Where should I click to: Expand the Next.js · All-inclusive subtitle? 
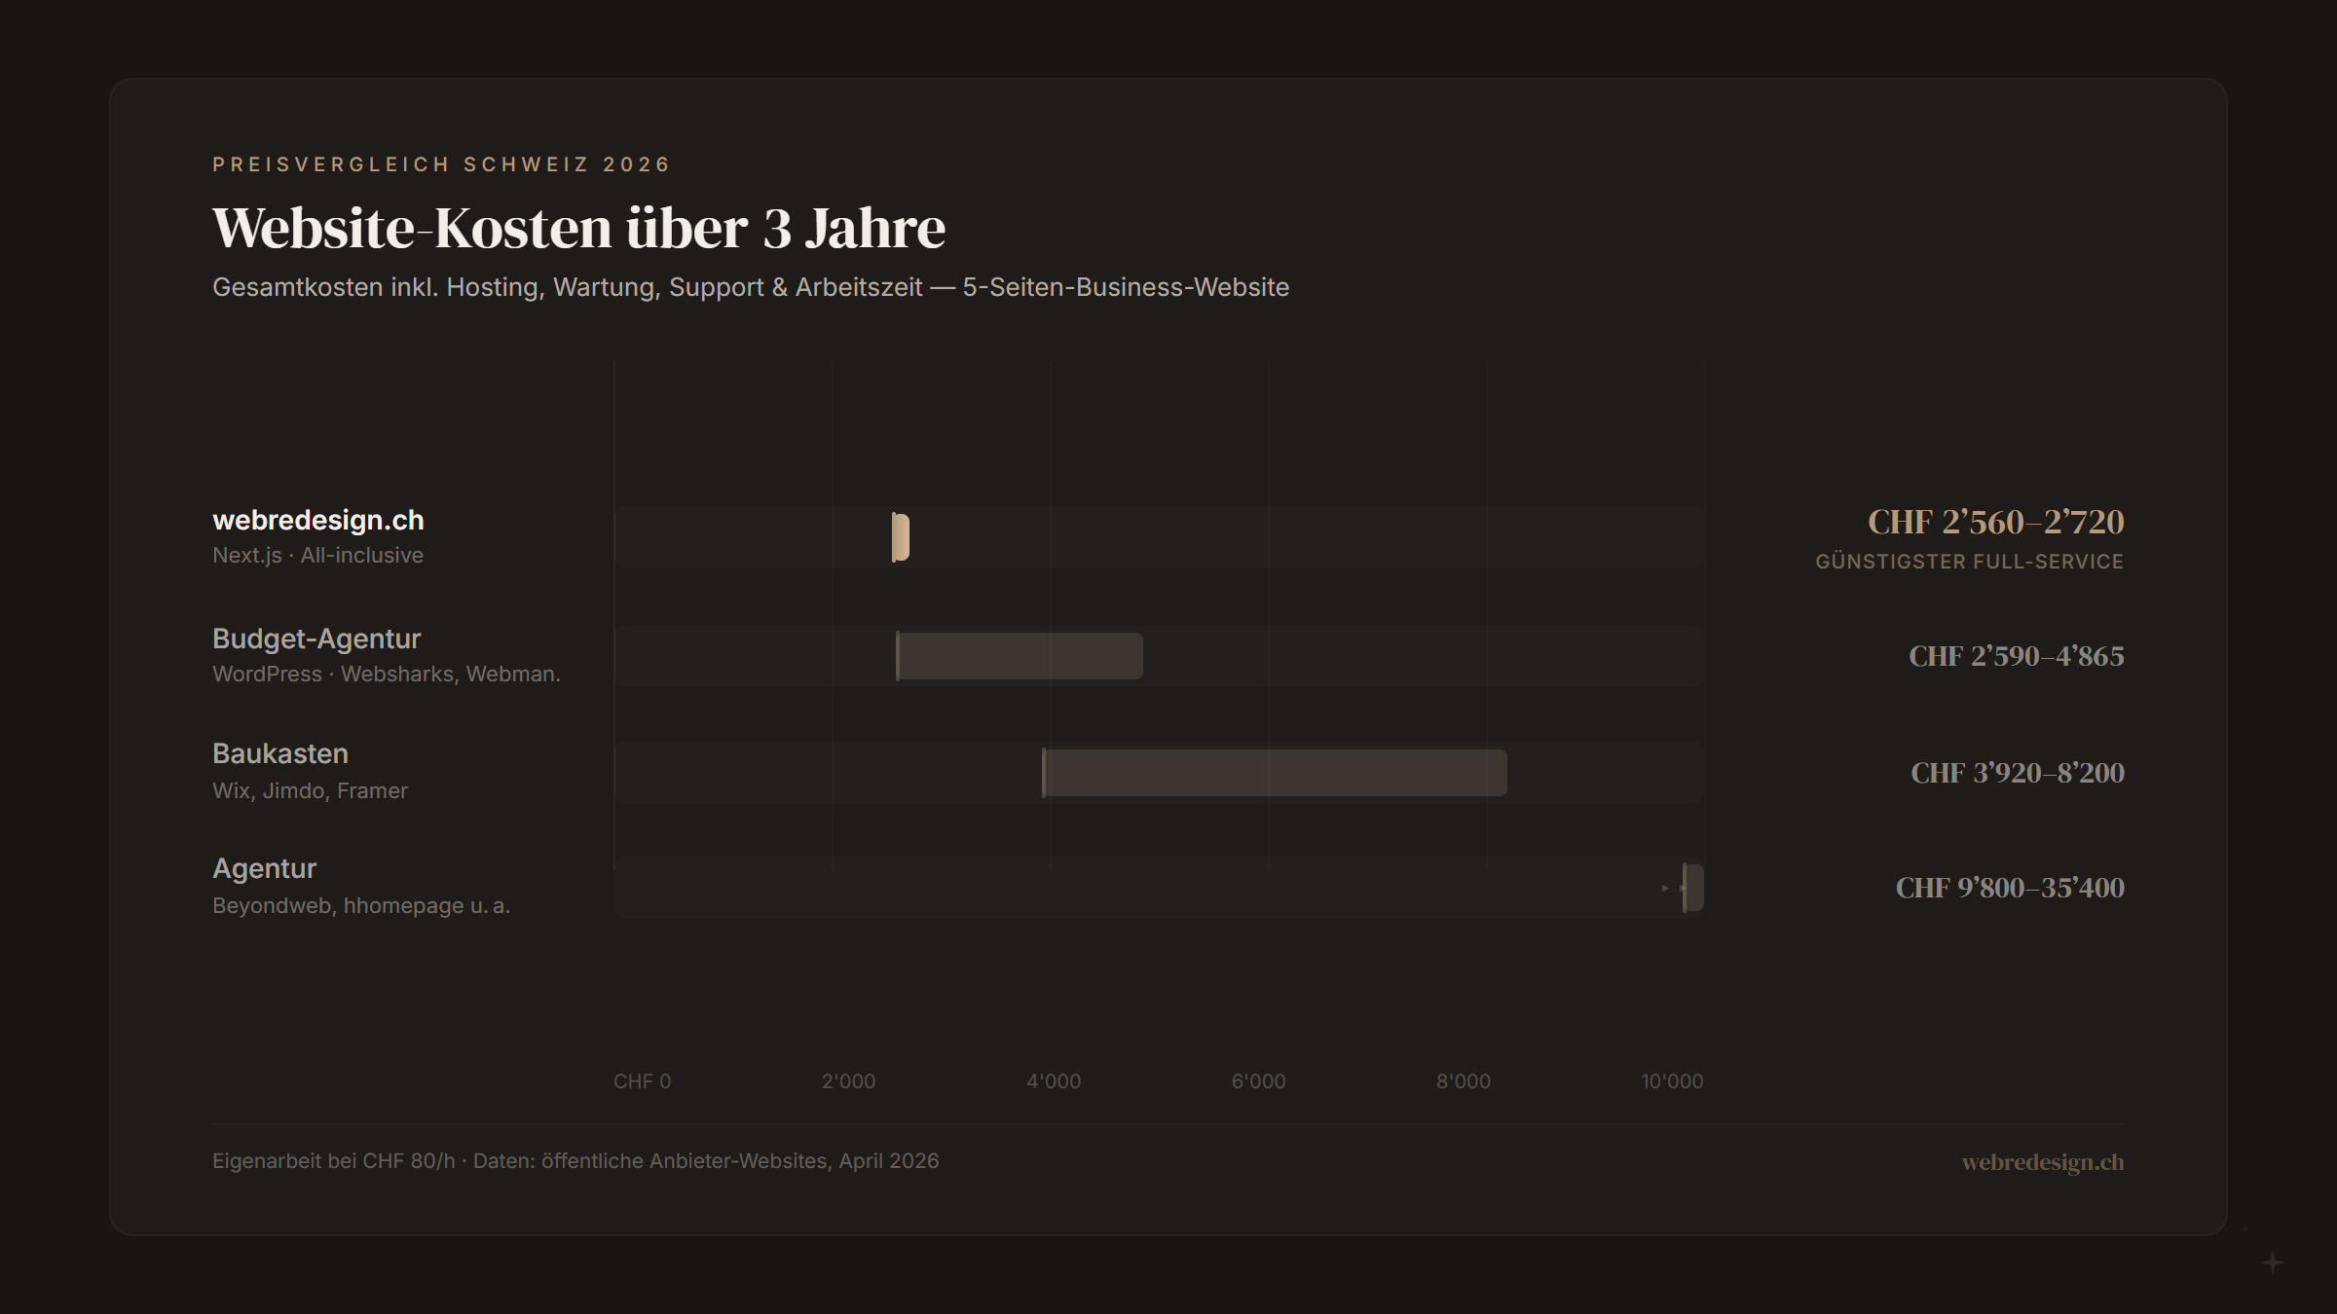click(x=317, y=555)
